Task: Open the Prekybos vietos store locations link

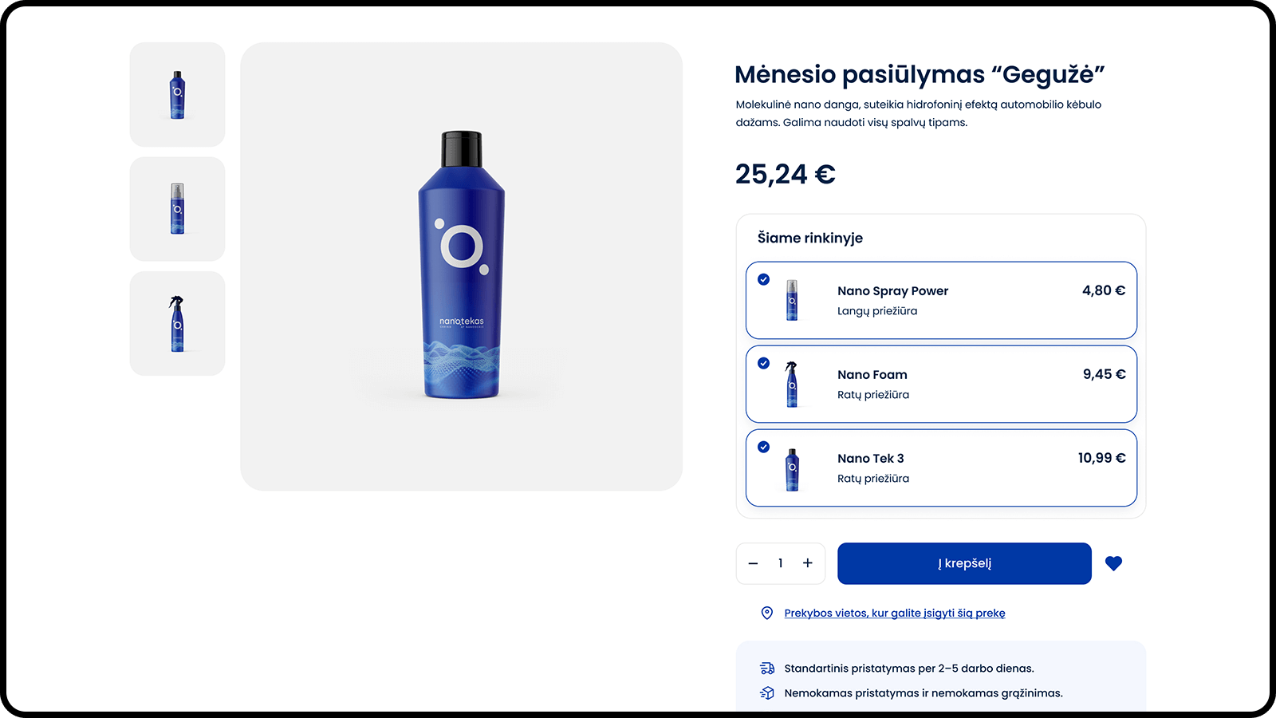Action: (894, 613)
